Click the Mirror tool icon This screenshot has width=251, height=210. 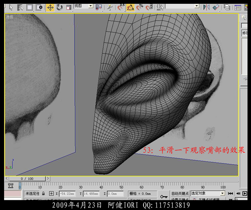coord(206,7)
